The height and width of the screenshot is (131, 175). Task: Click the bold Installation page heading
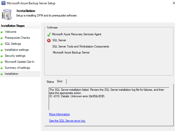pyautogui.click(x=26, y=11)
